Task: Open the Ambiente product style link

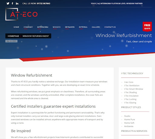Action: [129, 126]
